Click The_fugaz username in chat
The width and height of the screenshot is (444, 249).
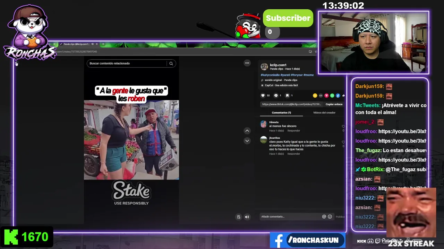coord(368,150)
